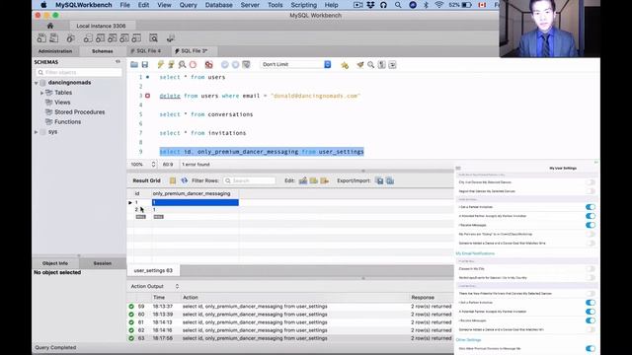
Task: Click edit current row icon
Action: [303, 180]
